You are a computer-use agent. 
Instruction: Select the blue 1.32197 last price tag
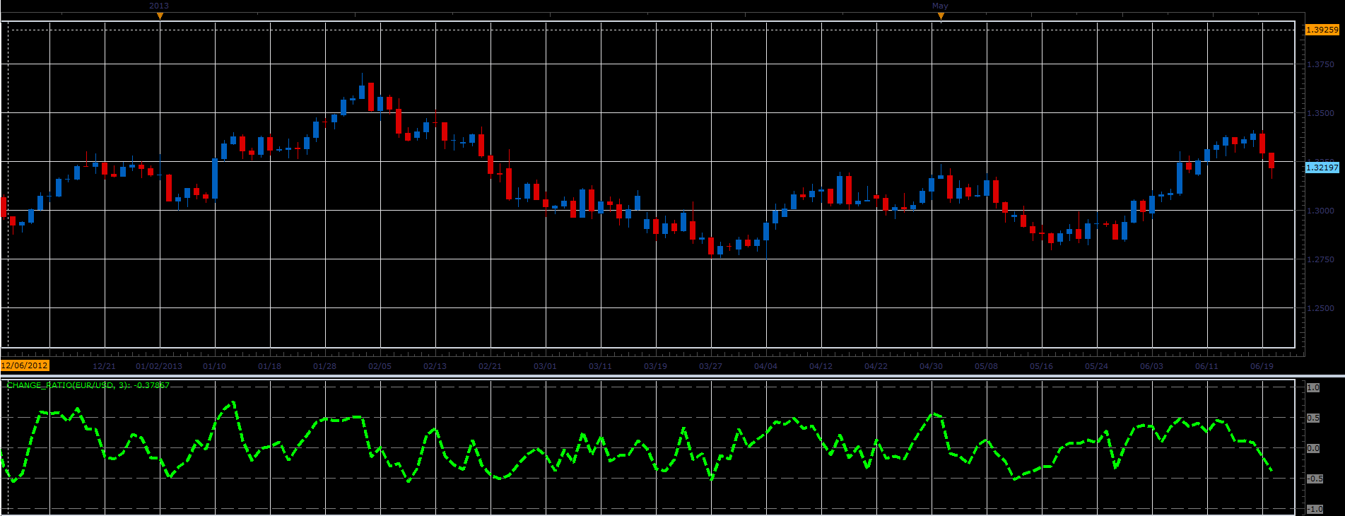(1322, 168)
